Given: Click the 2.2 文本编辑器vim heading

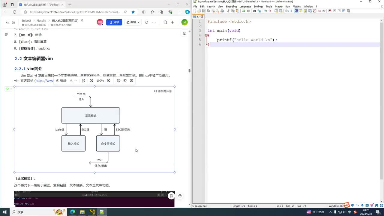Looking at the screenshot, I should [34, 58].
